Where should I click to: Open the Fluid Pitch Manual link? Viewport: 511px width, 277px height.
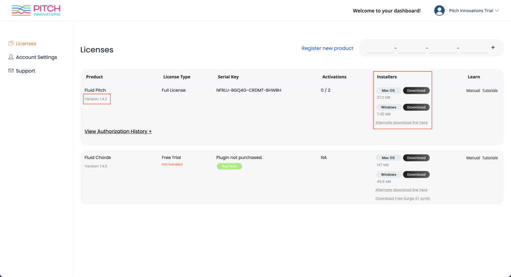pos(473,91)
